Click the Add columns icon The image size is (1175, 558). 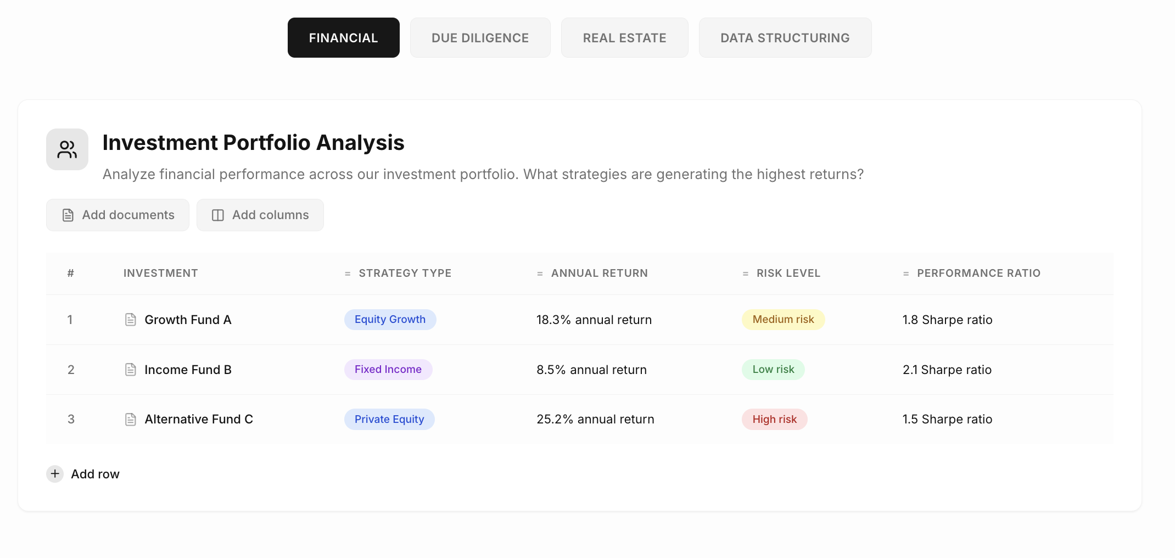[218, 215]
